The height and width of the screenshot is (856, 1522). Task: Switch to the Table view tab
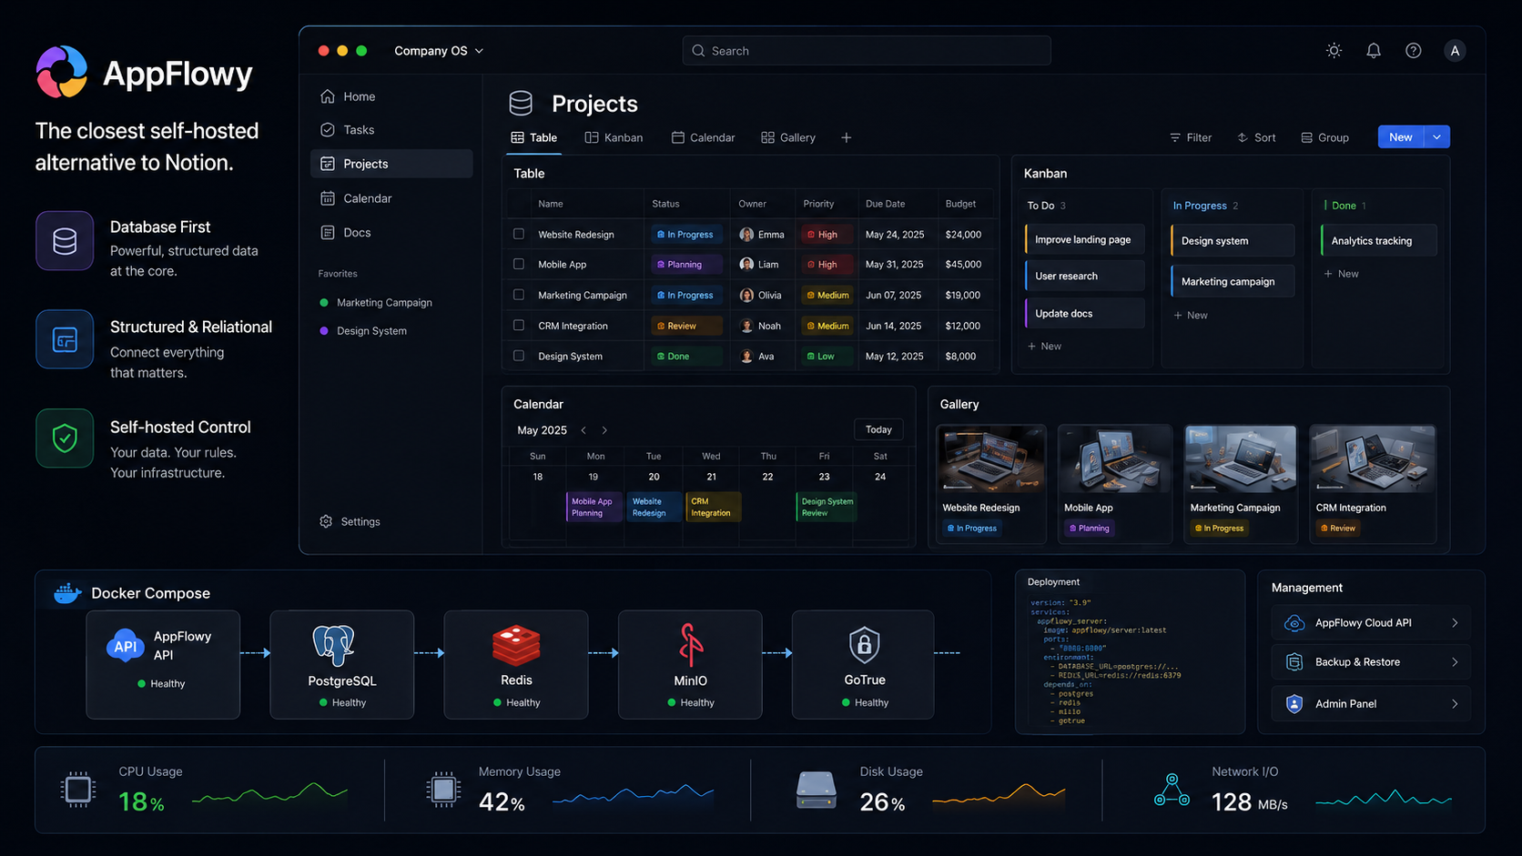click(x=534, y=137)
